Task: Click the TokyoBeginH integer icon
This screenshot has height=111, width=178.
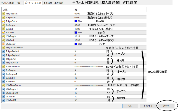Action: [x=4, y=51]
